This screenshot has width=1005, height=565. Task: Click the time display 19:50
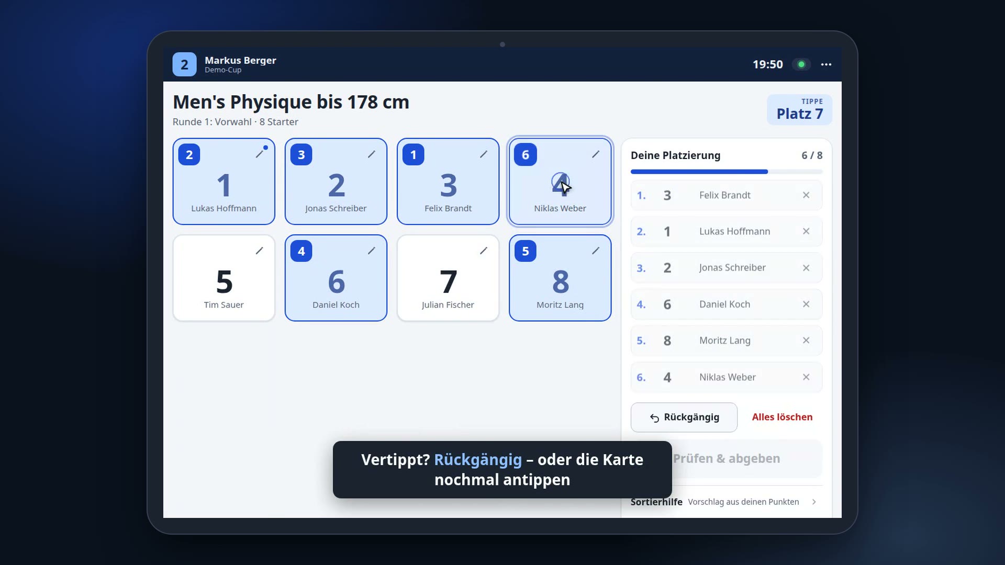[767, 64]
